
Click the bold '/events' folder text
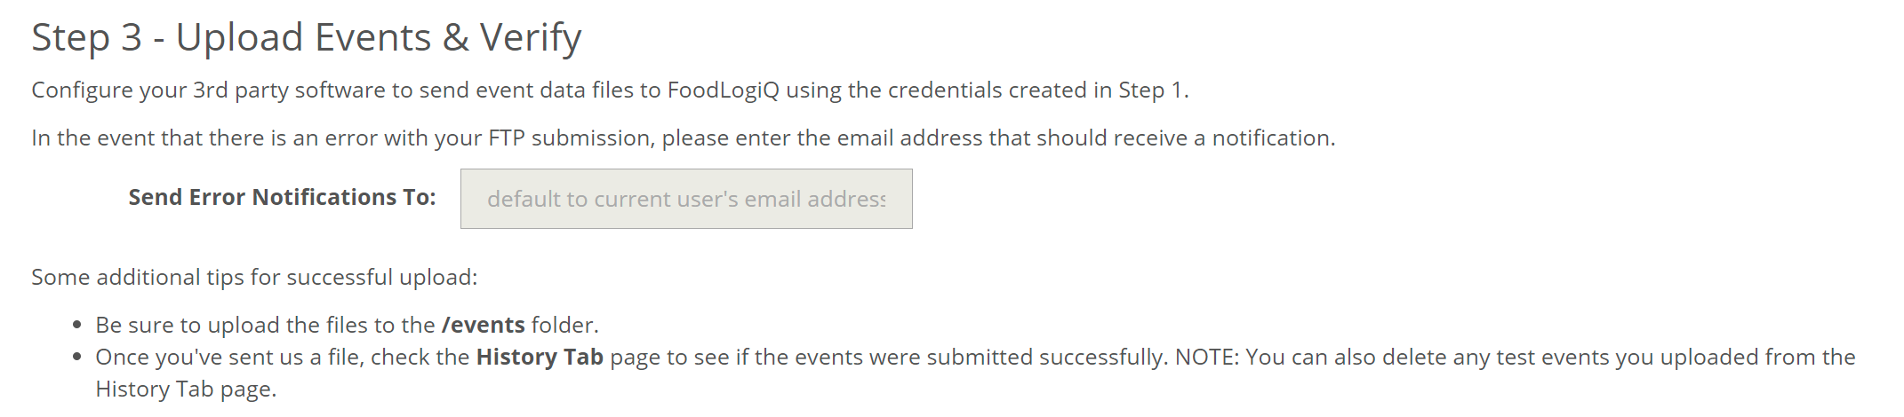pos(483,325)
